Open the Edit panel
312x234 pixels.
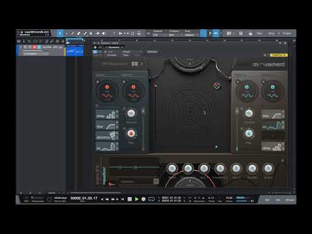point(267,200)
